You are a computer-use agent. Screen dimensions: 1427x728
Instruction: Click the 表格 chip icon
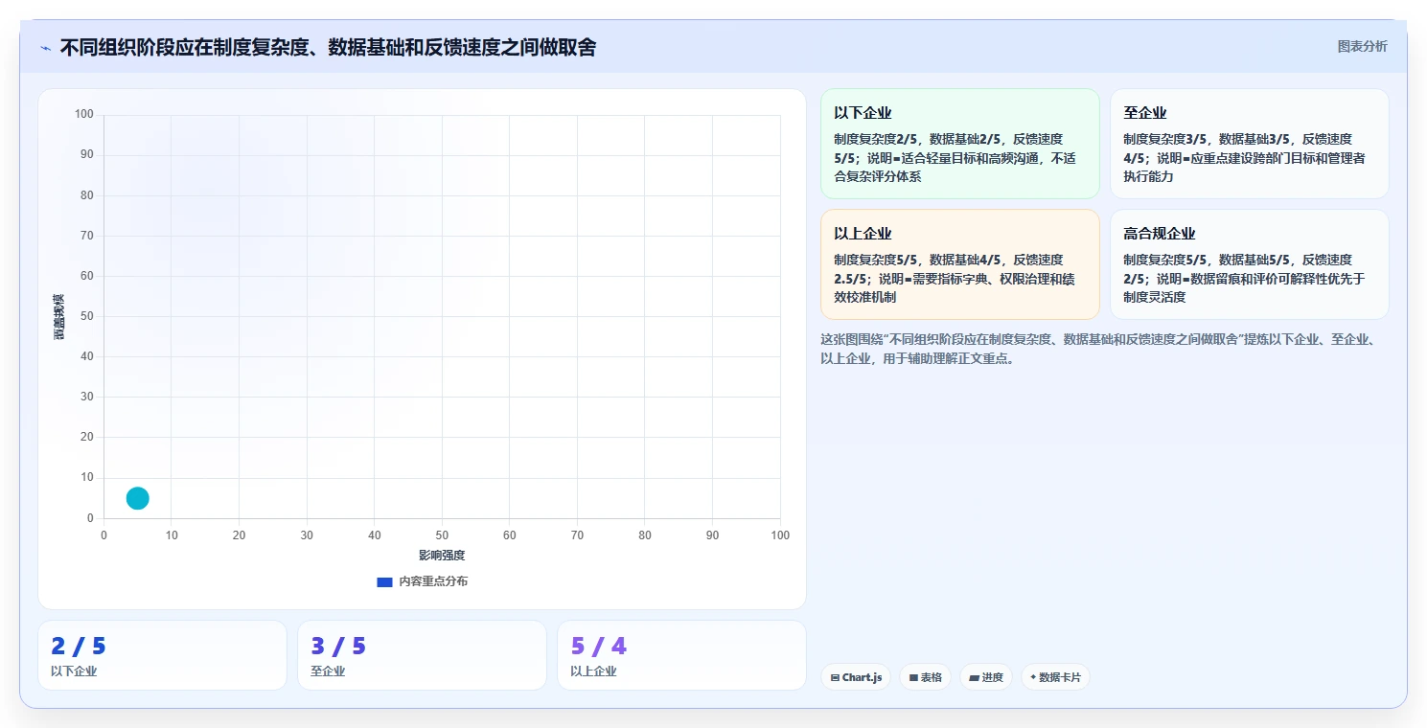pyautogui.click(x=913, y=677)
